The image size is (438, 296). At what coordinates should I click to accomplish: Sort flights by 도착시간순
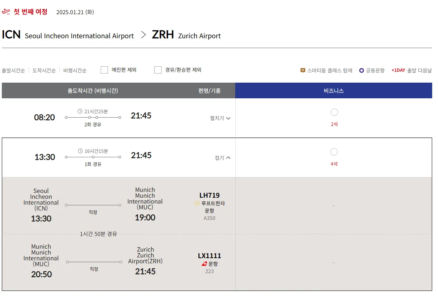(44, 71)
